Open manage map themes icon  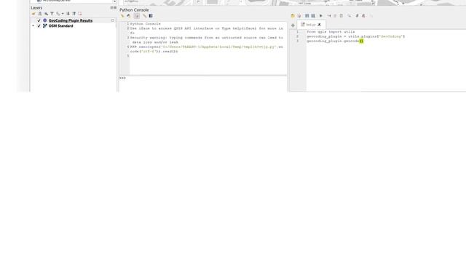(46, 14)
